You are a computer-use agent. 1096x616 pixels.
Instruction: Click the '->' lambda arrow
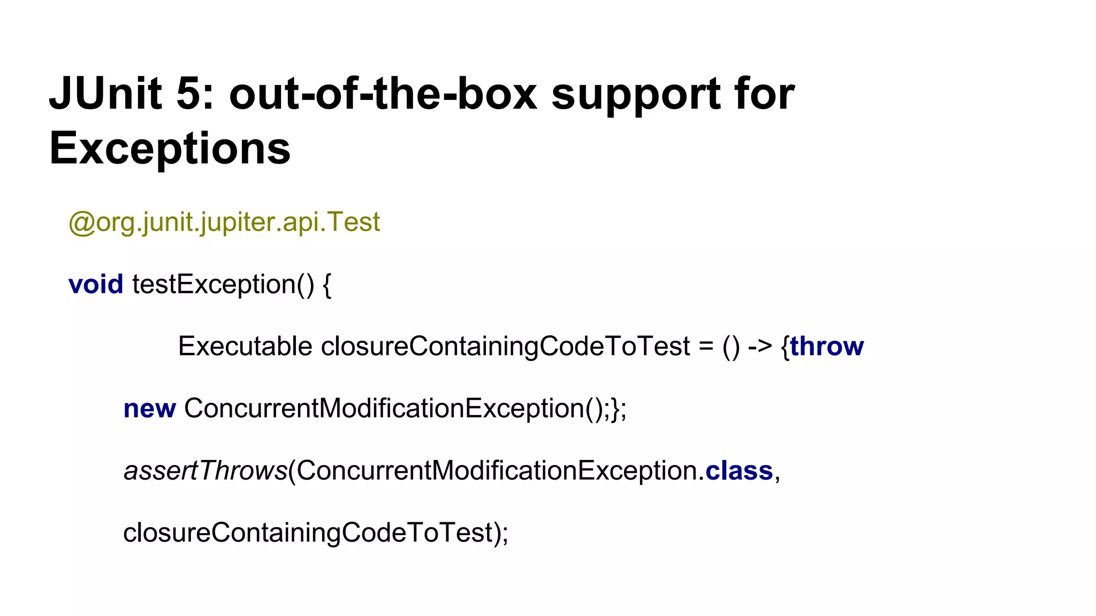(x=760, y=346)
